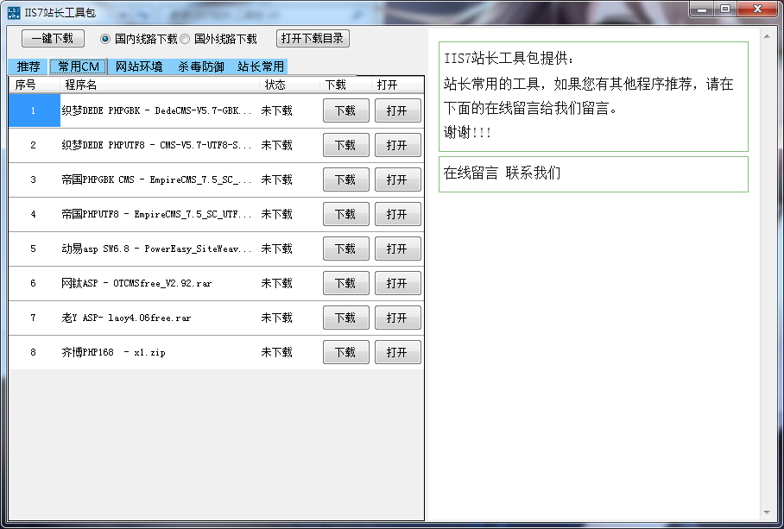This screenshot has height=529, width=784.
Task: Download 动易asp SW6.8 PowerEasy package
Action: (x=345, y=249)
